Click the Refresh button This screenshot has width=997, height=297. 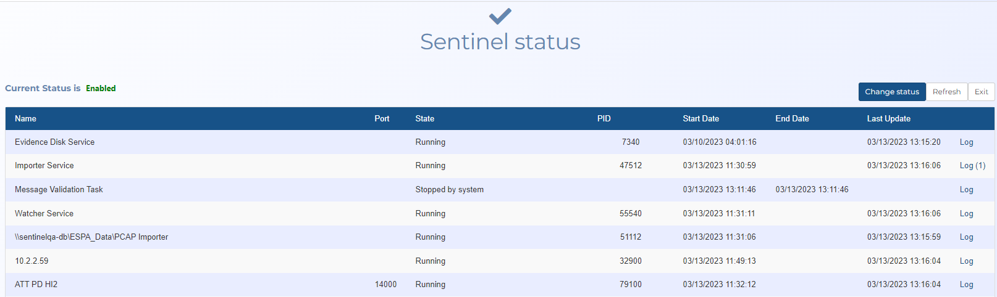click(946, 92)
